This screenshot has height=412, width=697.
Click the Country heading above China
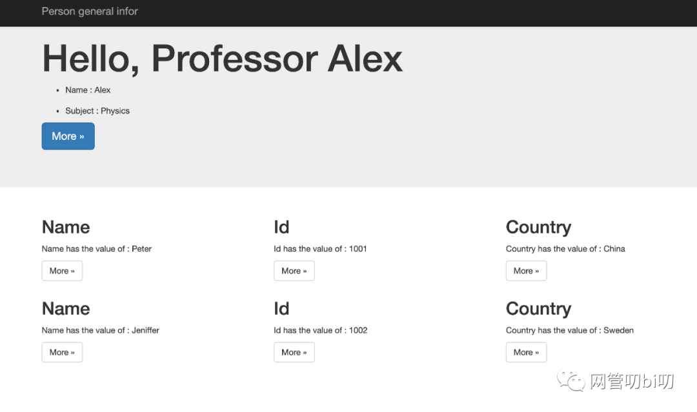coord(538,228)
